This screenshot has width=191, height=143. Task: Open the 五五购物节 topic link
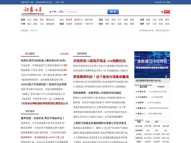(150, 97)
